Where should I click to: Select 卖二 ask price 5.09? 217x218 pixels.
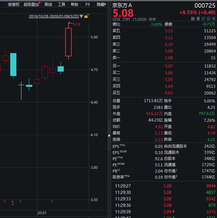tap(169, 51)
